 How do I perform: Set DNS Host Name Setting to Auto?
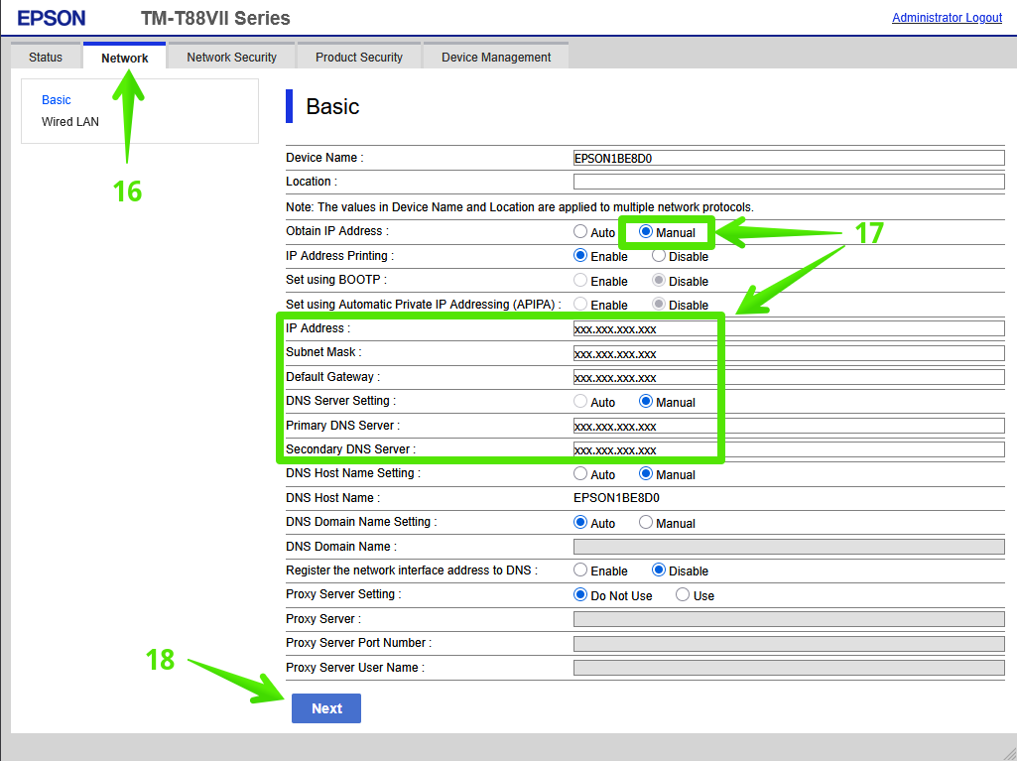click(x=580, y=474)
